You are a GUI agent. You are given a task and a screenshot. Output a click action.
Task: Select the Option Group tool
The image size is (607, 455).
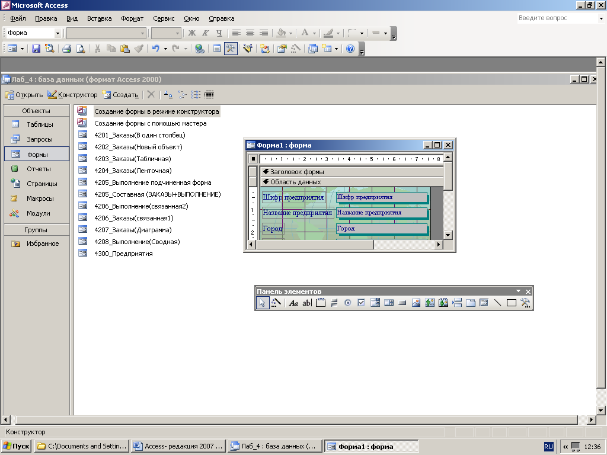[321, 303]
